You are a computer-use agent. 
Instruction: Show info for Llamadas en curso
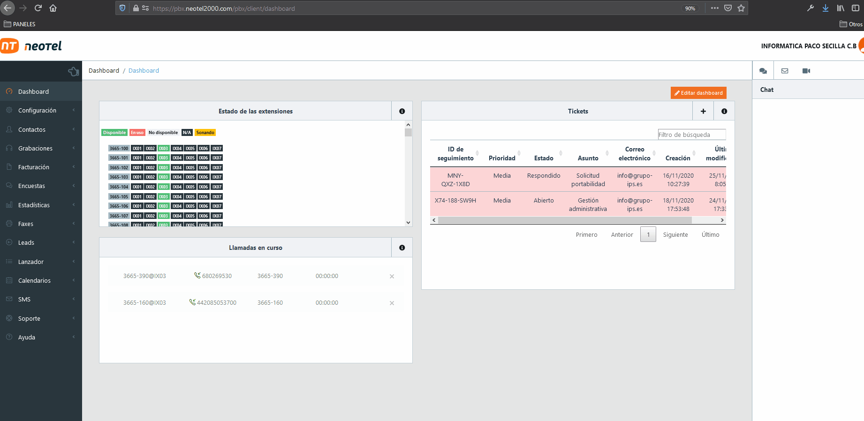tap(402, 248)
